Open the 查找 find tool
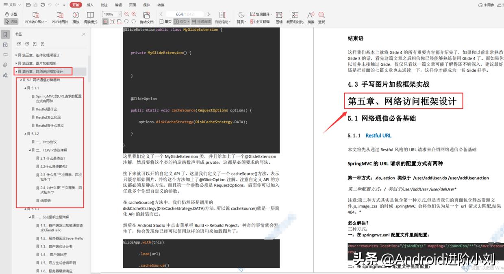Screen dimensions: 504x274 pyautogui.click(x=321, y=18)
